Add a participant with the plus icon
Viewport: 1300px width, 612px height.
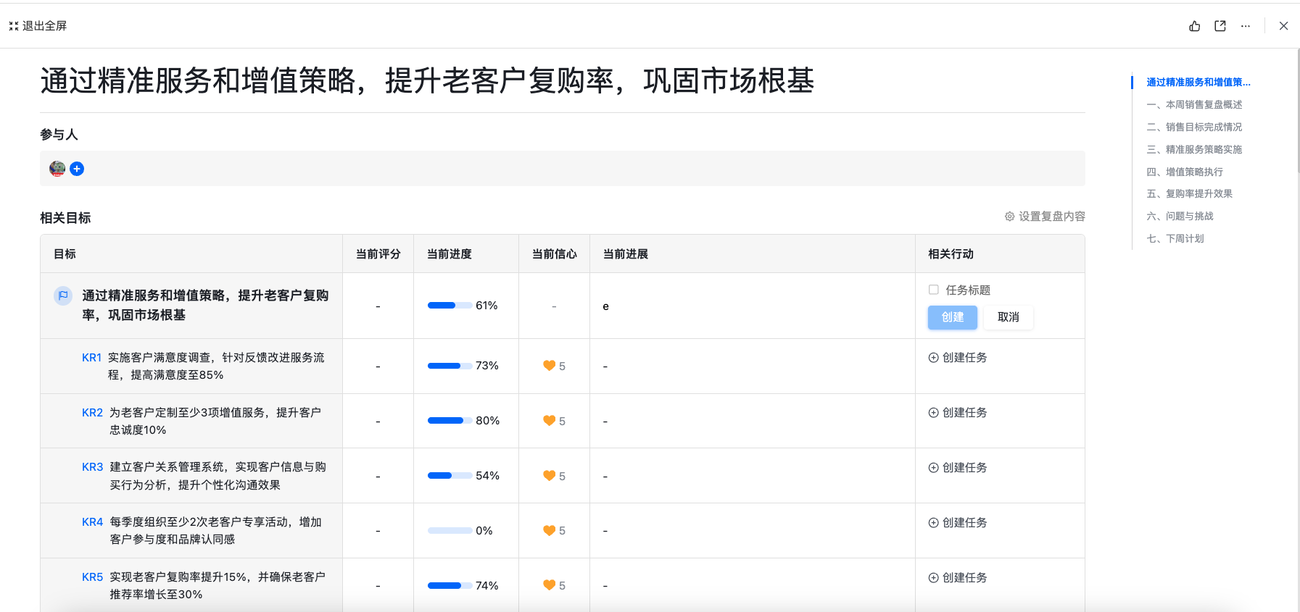click(x=77, y=169)
